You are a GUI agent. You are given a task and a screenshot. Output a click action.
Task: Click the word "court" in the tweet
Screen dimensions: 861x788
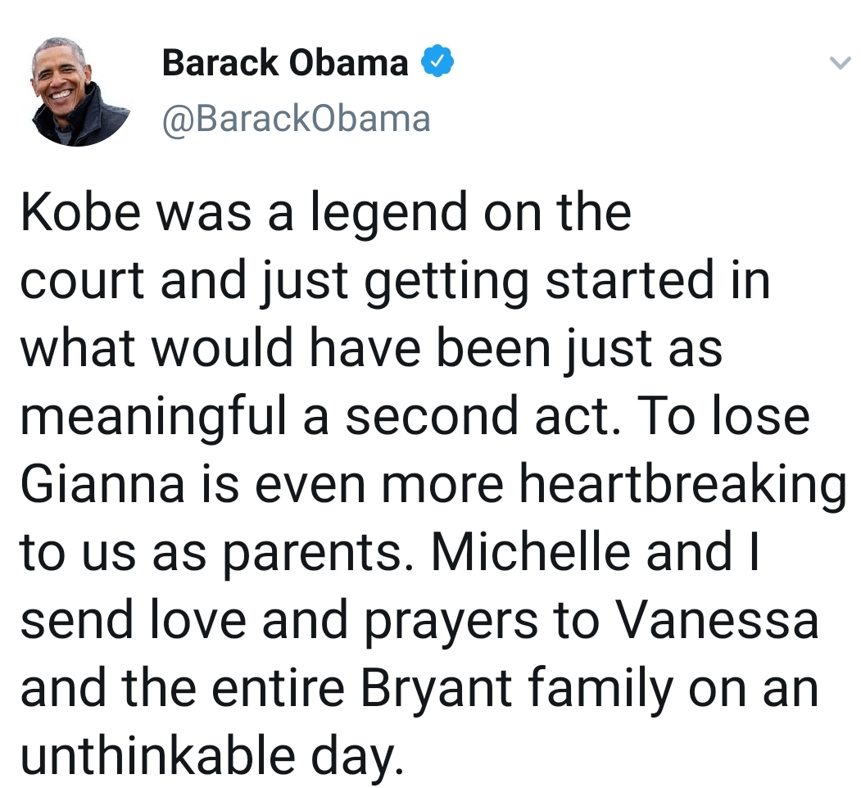[x=82, y=281]
